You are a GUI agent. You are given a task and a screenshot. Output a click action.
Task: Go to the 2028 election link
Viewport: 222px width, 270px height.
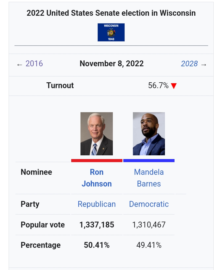[x=189, y=64]
